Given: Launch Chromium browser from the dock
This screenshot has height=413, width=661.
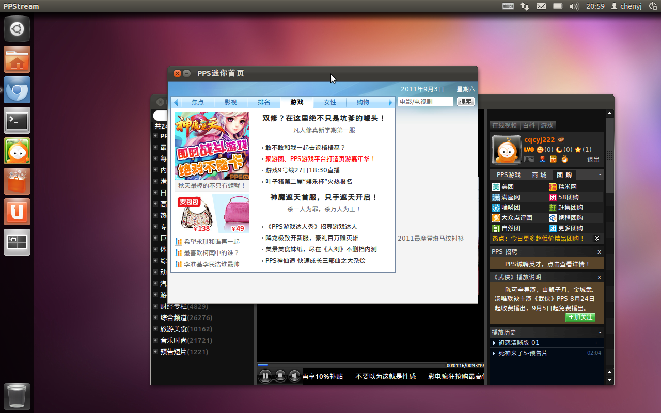Looking at the screenshot, I should [x=17, y=90].
